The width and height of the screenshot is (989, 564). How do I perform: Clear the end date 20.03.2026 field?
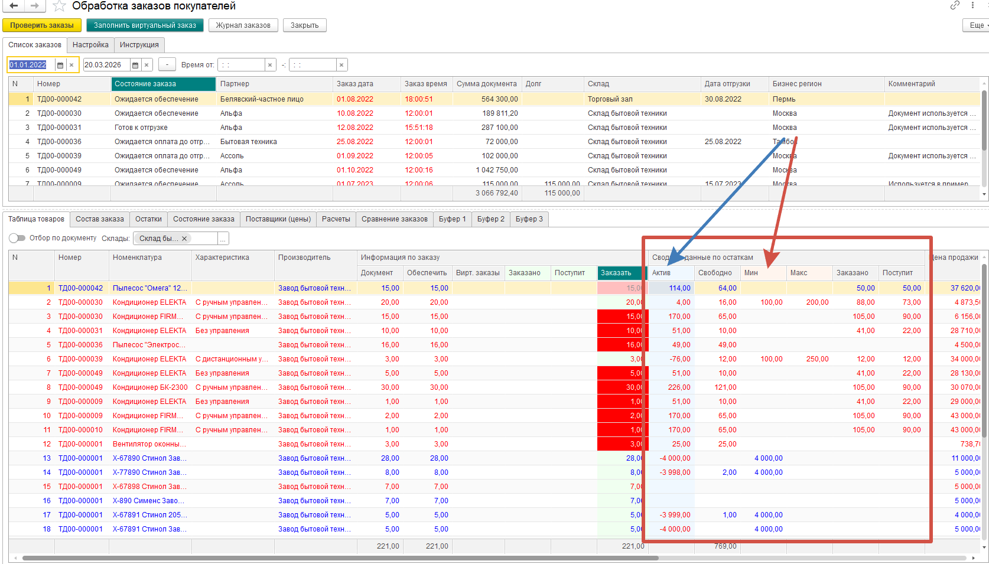[147, 65]
